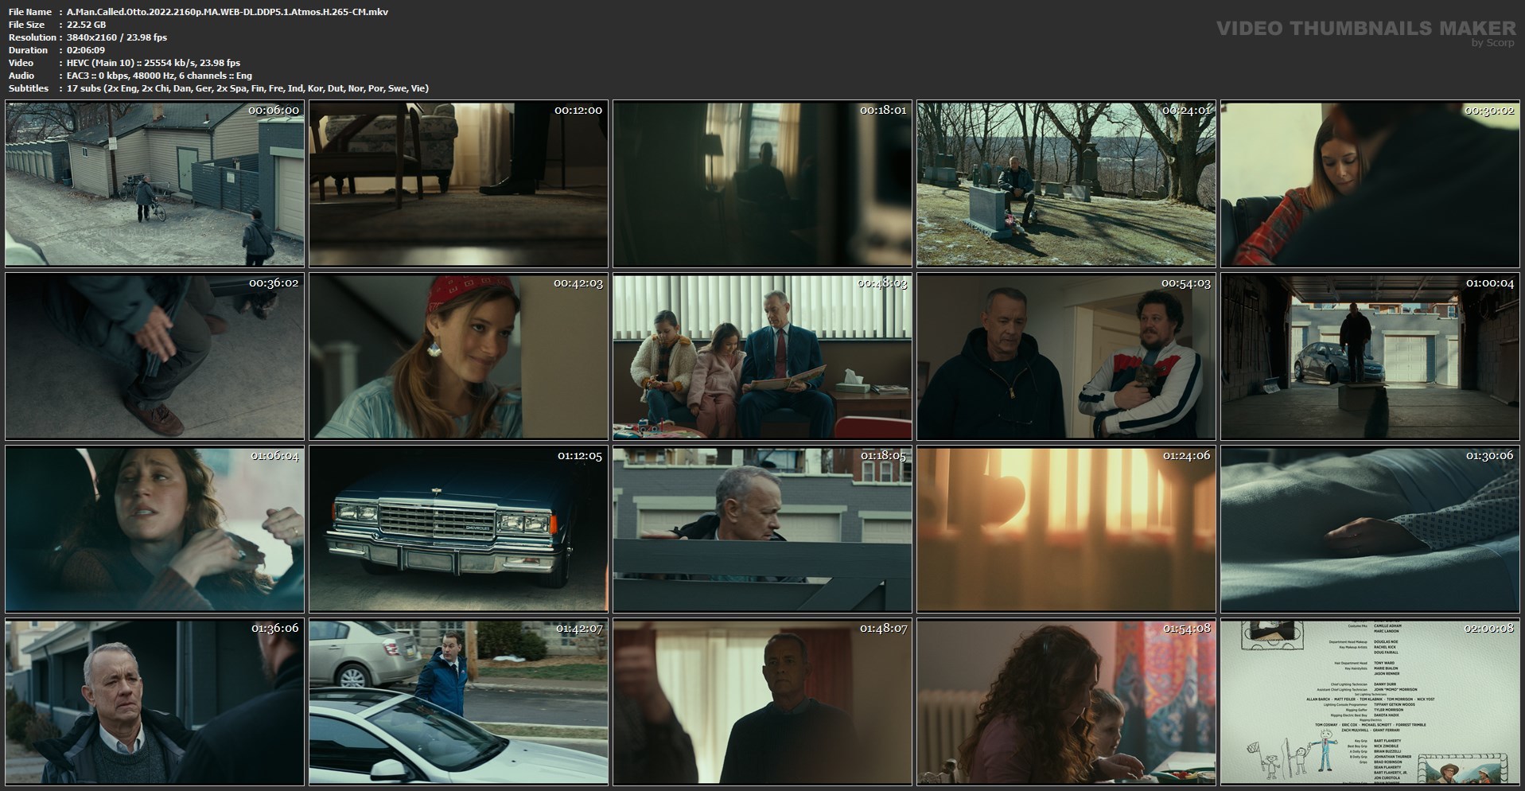Select the thumbnail at 00:36:02
Image resolution: width=1525 pixels, height=791 pixels.
pos(154,357)
